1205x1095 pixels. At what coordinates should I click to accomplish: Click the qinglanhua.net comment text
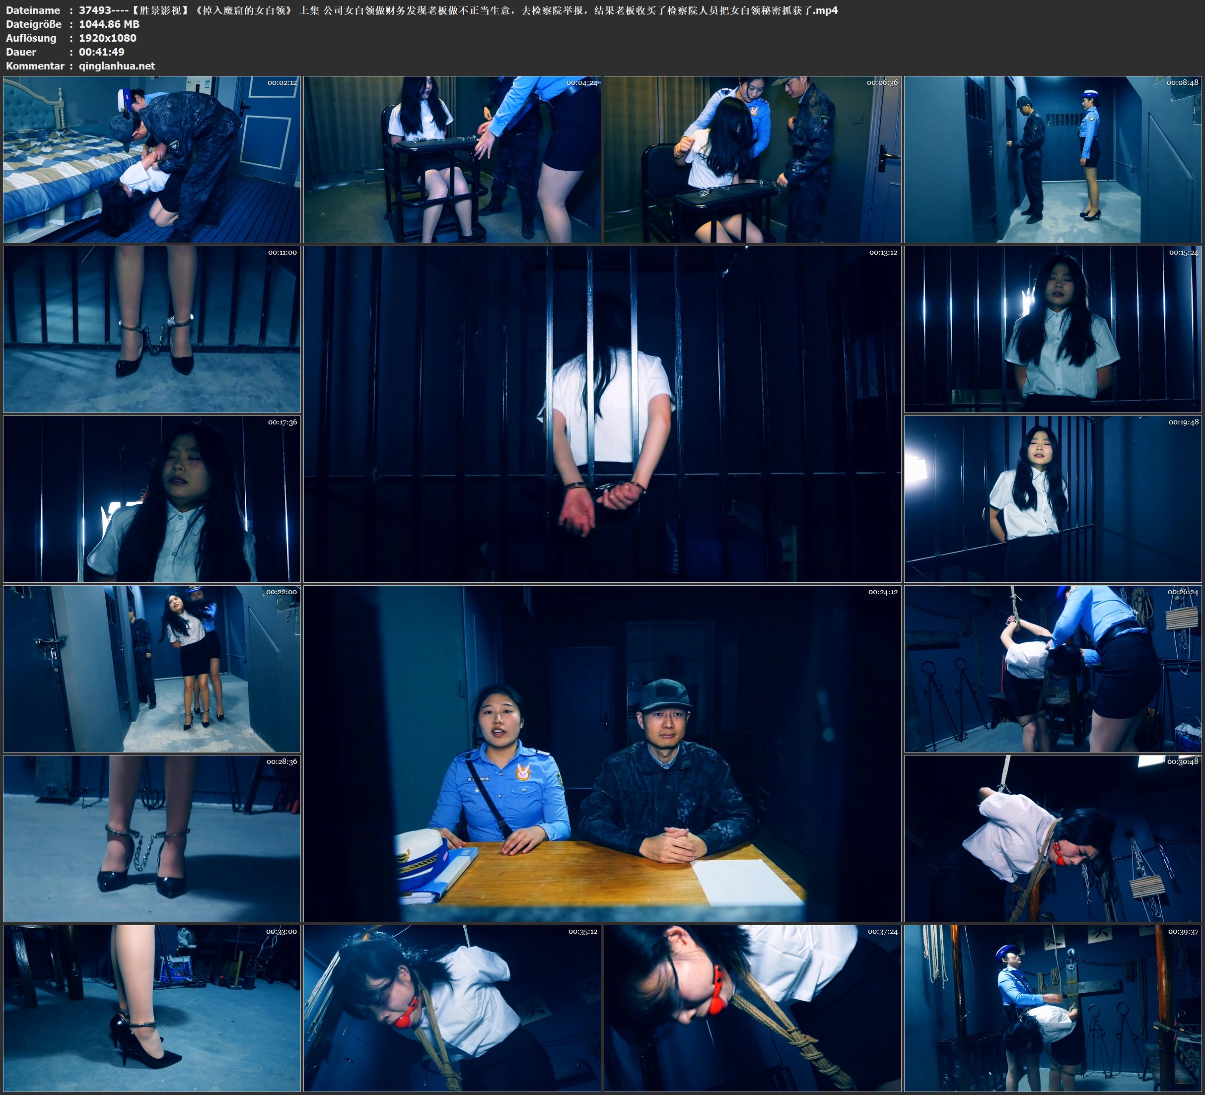click(117, 66)
